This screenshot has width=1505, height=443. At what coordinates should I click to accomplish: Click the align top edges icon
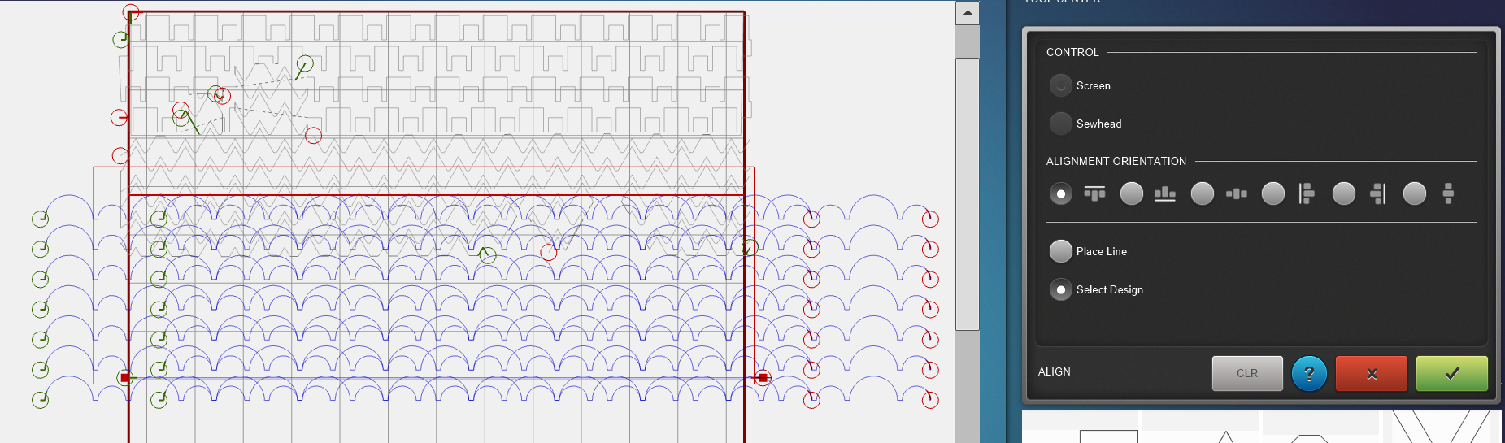[x=1094, y=193]
